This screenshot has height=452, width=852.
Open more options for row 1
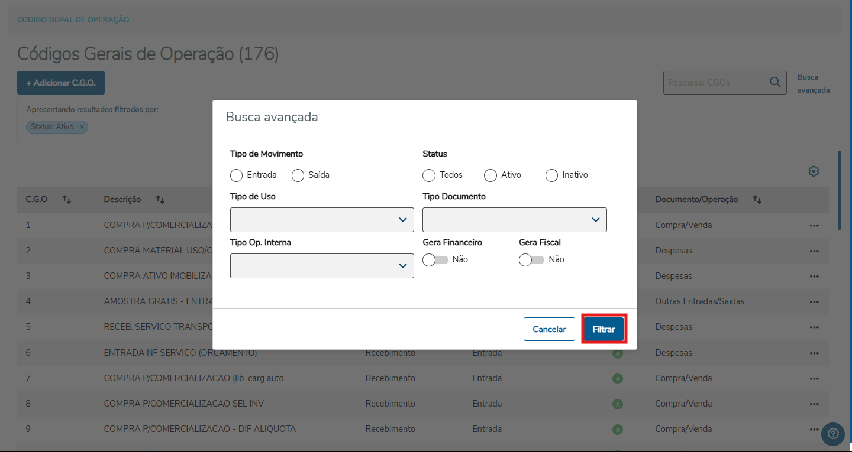coord(814,226)
